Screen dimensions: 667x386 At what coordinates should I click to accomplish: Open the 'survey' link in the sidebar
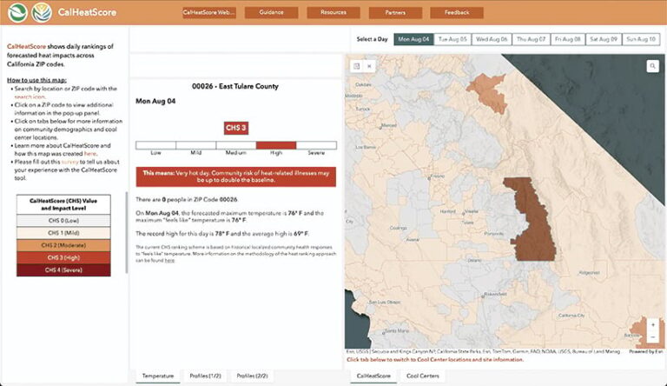click(x=69, y=162)
